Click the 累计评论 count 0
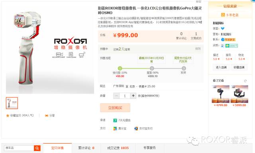The height and width of the screenshot is (153, 255). click(x=181, y=34)
